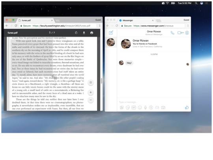The width and height of the screenshot is (213, 160).
Task: Zoom in on the PDF page
Action: (91, 92)
